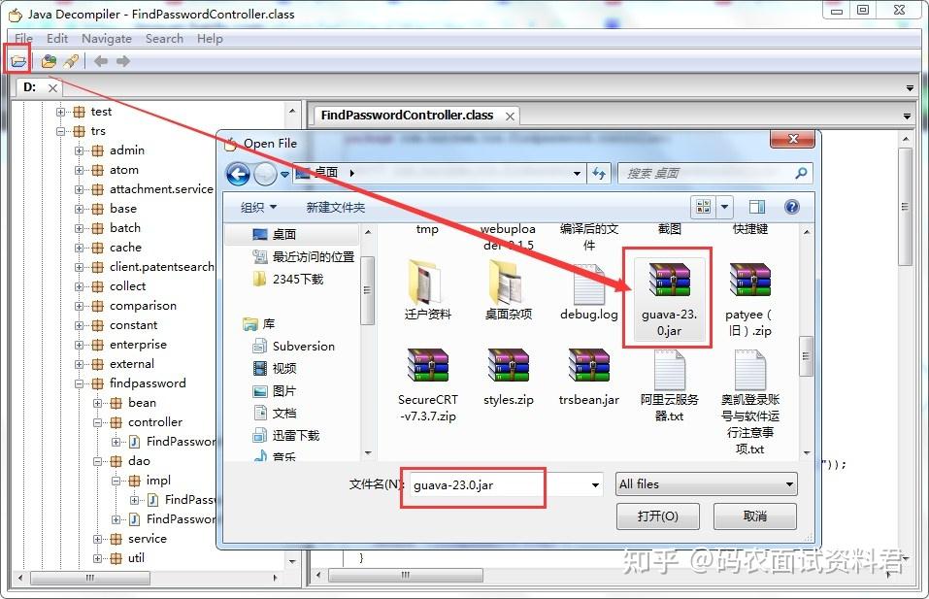Open the file name history dropdown arrow
The width and height of the screenshot is (929, 599).
point(595,485)
